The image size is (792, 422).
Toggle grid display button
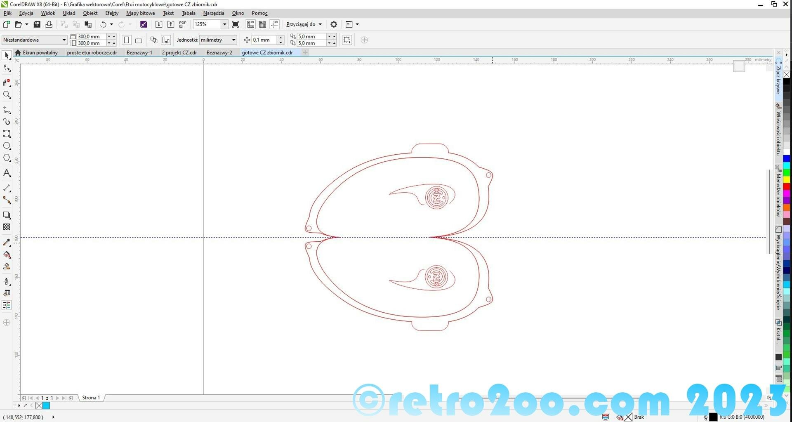[x=262, y=24]
